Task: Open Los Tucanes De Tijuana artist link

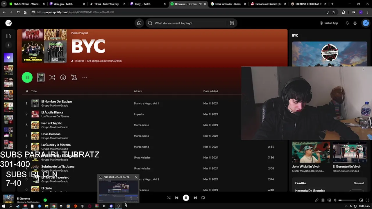Action: coord(55,116)
